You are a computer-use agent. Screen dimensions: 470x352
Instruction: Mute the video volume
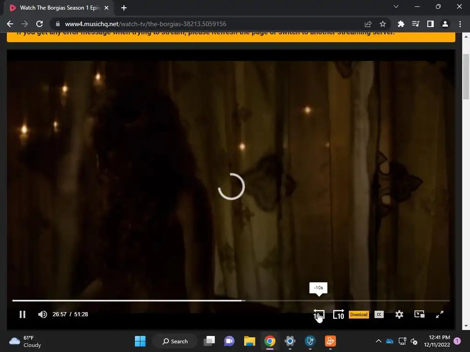pyautogui.click(x=43, y=314)
